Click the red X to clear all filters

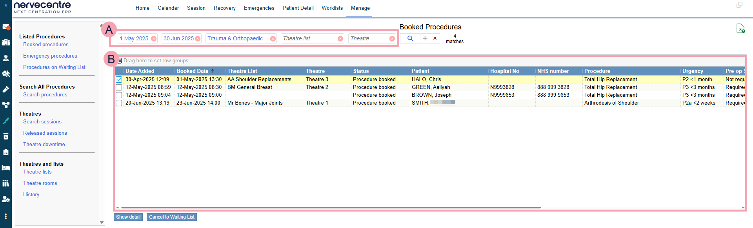pos(435,38)
